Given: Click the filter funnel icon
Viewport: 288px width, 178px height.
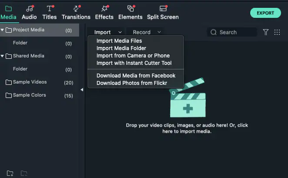Looking at the screenshot, I should pyautogui.click(x=266, y=32).
